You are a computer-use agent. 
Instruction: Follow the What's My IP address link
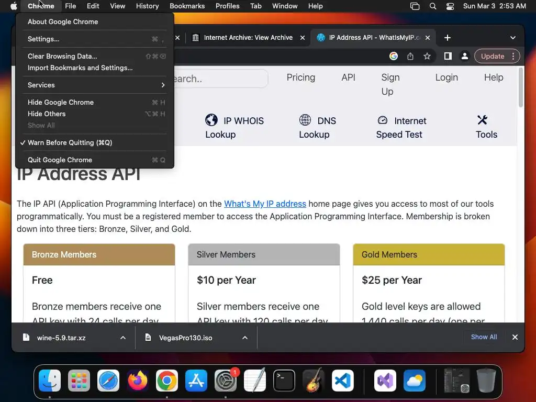click(265, 204)
